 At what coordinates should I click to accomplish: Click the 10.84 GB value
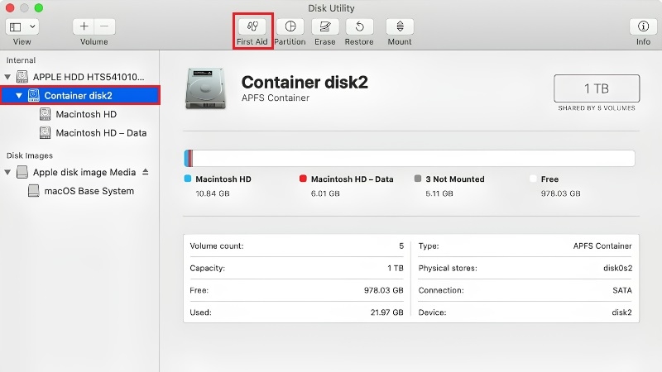pyautogui.click(x=213, y=193)
